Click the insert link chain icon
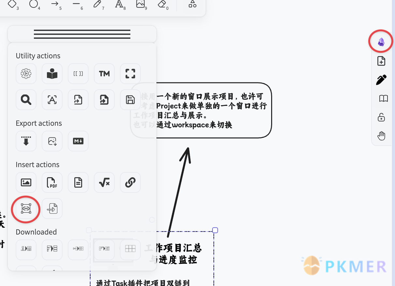The image size is (395, 286). 130,182
